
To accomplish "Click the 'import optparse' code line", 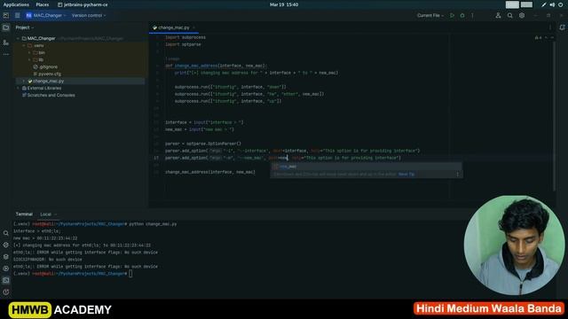I will [183, 44].
